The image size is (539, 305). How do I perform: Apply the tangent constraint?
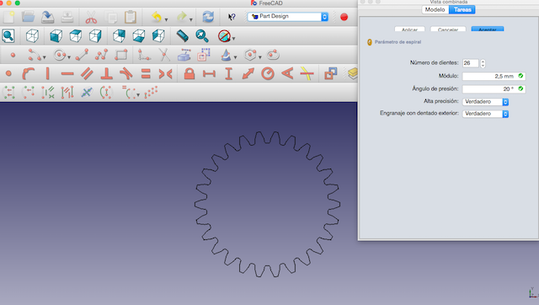(126, 73)
